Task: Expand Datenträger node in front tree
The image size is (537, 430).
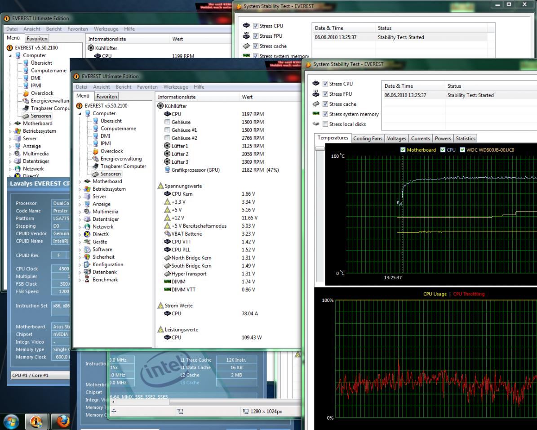Action: 80,219
